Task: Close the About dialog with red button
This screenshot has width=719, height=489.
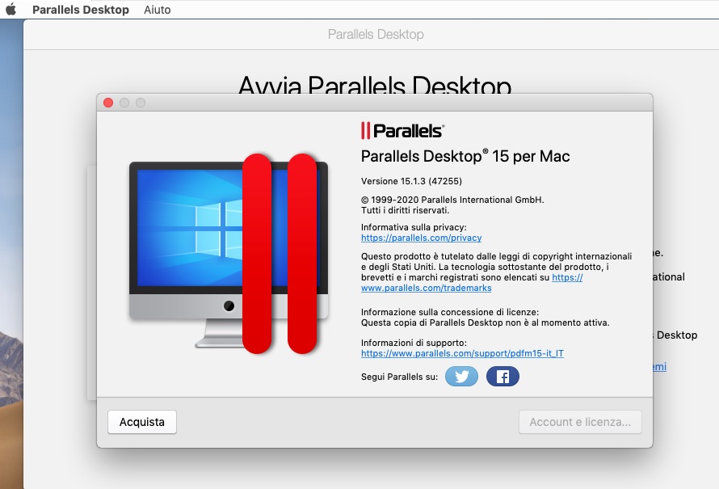Action: (108, 103)
